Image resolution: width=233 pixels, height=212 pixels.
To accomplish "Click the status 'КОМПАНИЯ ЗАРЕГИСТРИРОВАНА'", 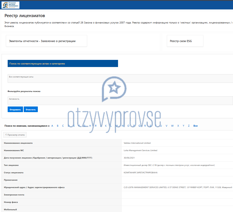I will click(141, 173).
